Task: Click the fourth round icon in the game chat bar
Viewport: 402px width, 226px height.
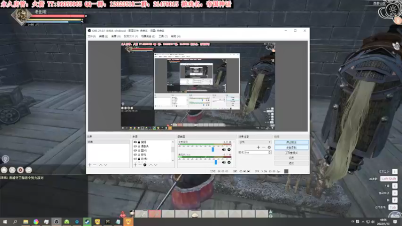Action: pyautogui.click(x=29, y=170)
